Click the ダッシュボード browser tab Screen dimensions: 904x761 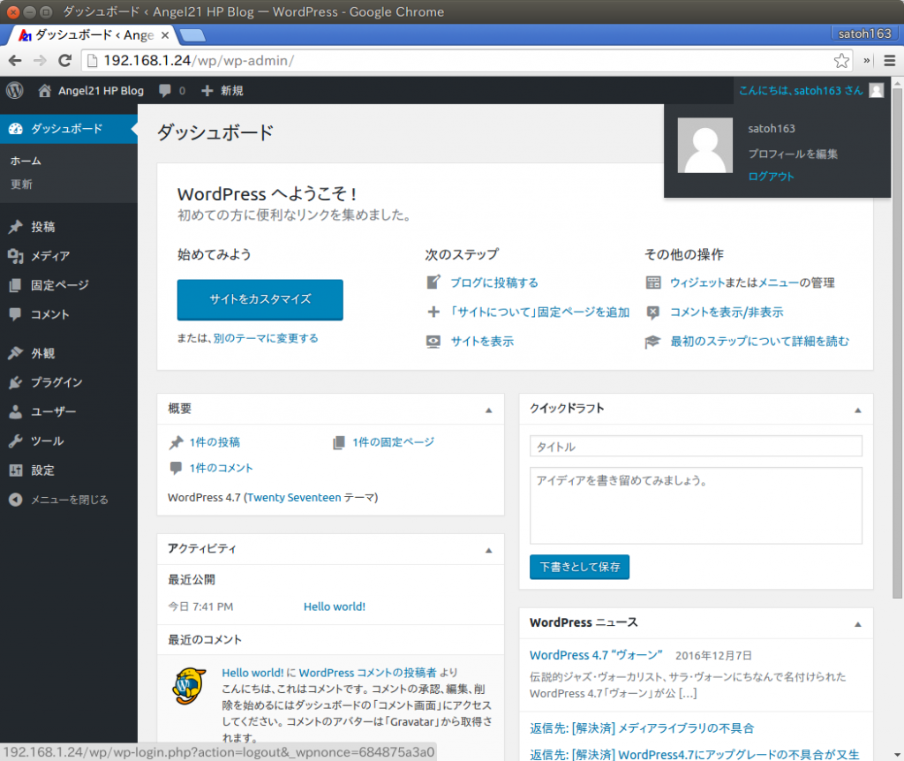(x=92, y=35)
